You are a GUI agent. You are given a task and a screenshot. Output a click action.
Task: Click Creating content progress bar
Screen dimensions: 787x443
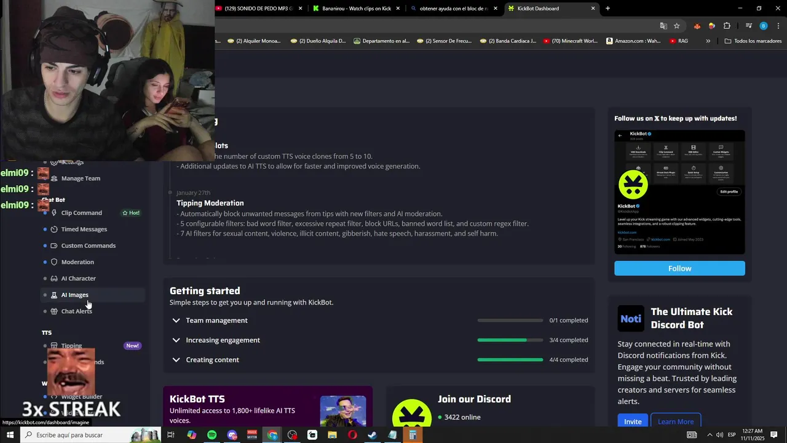[x=510, y=360]
